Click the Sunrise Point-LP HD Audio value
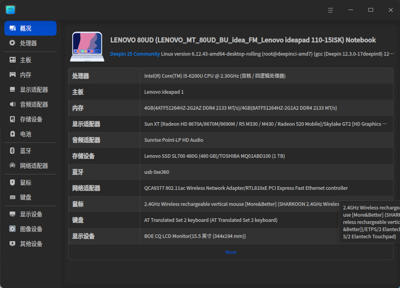Viewport: 400px width, 288px height. coord(174,140)
